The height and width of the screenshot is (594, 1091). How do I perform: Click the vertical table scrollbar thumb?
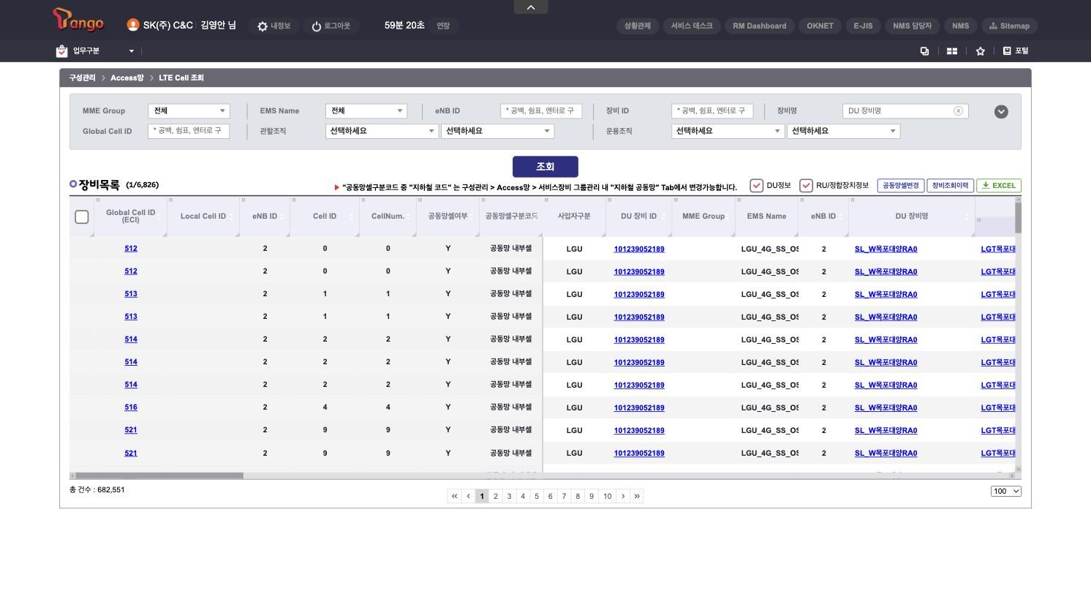[1018, 218]
